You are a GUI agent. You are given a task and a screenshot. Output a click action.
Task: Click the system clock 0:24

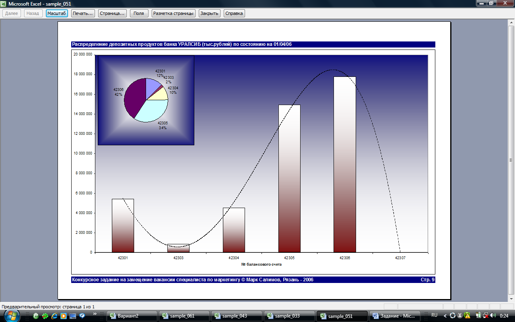click(x=504, y=316)
